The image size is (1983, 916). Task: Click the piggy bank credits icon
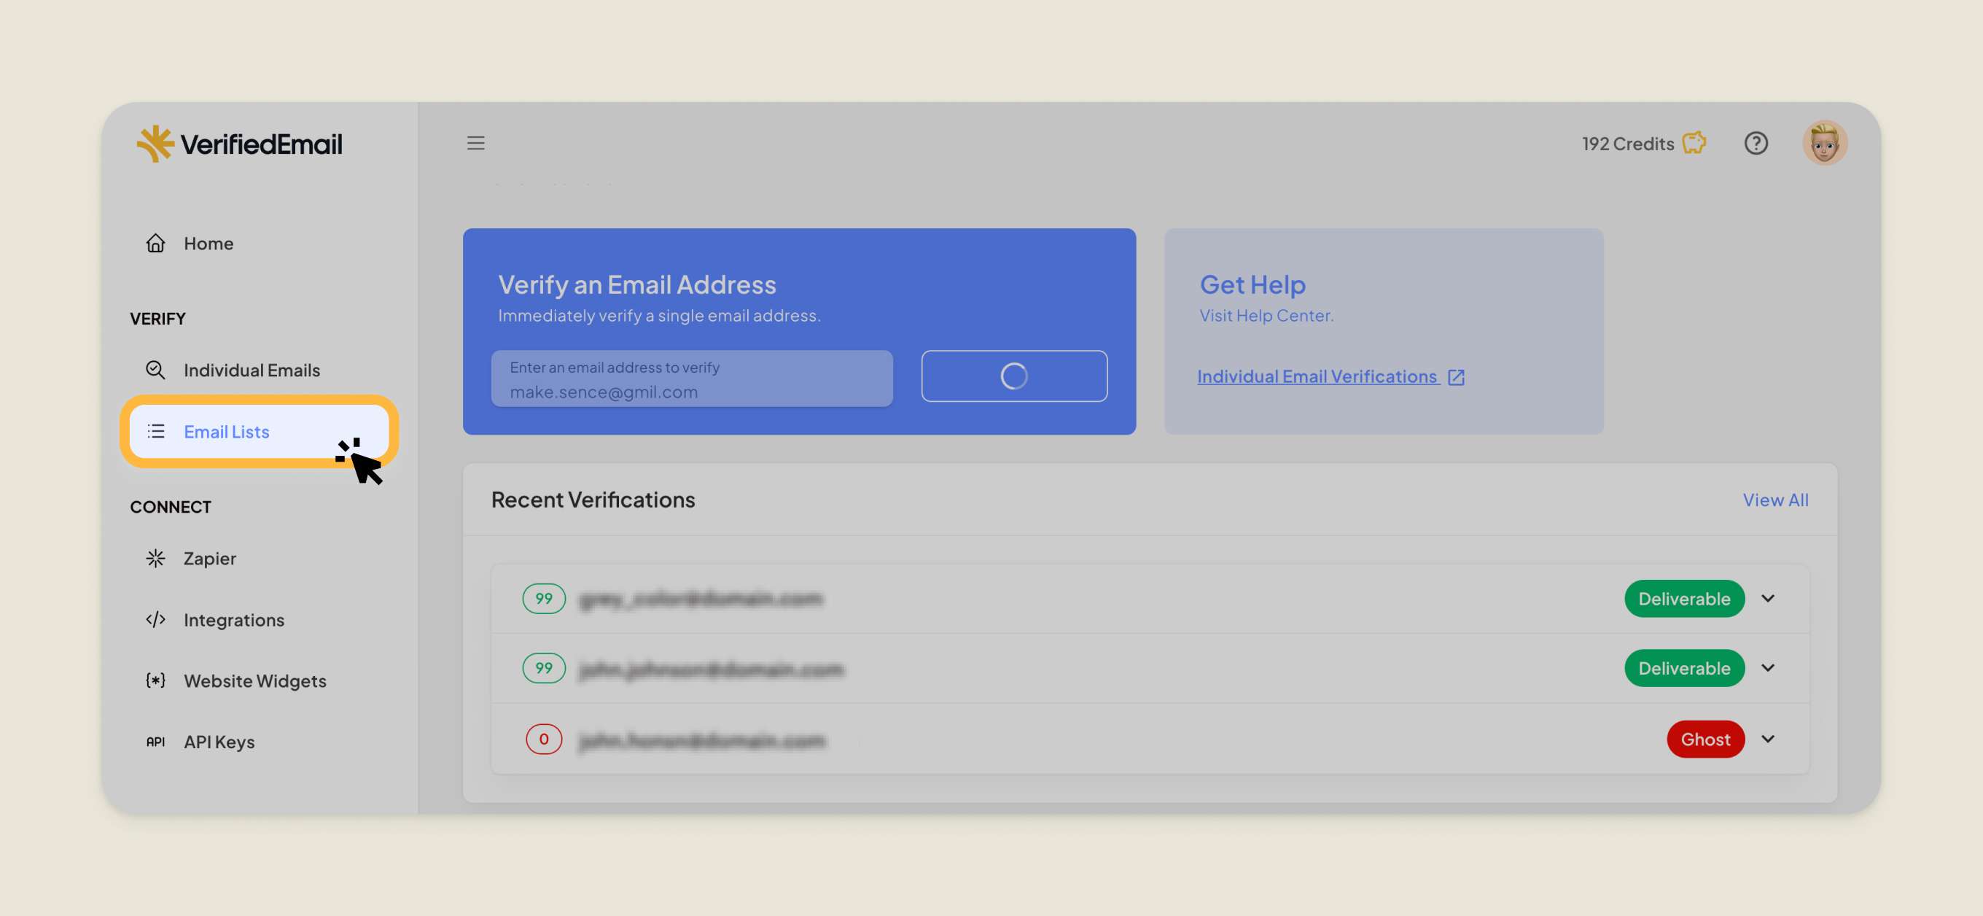pyautogui.click(x=1693, y=141)
